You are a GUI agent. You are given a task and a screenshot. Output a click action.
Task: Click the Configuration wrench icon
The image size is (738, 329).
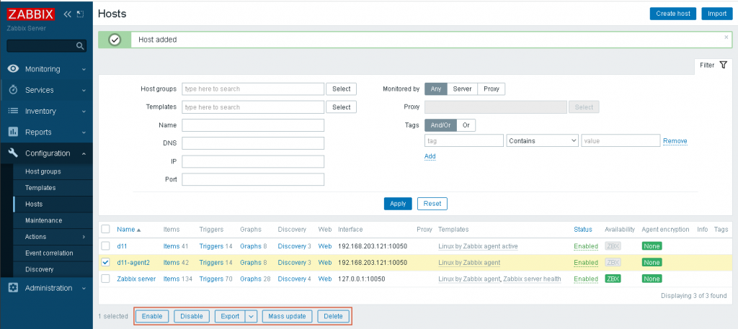(13, 153)
